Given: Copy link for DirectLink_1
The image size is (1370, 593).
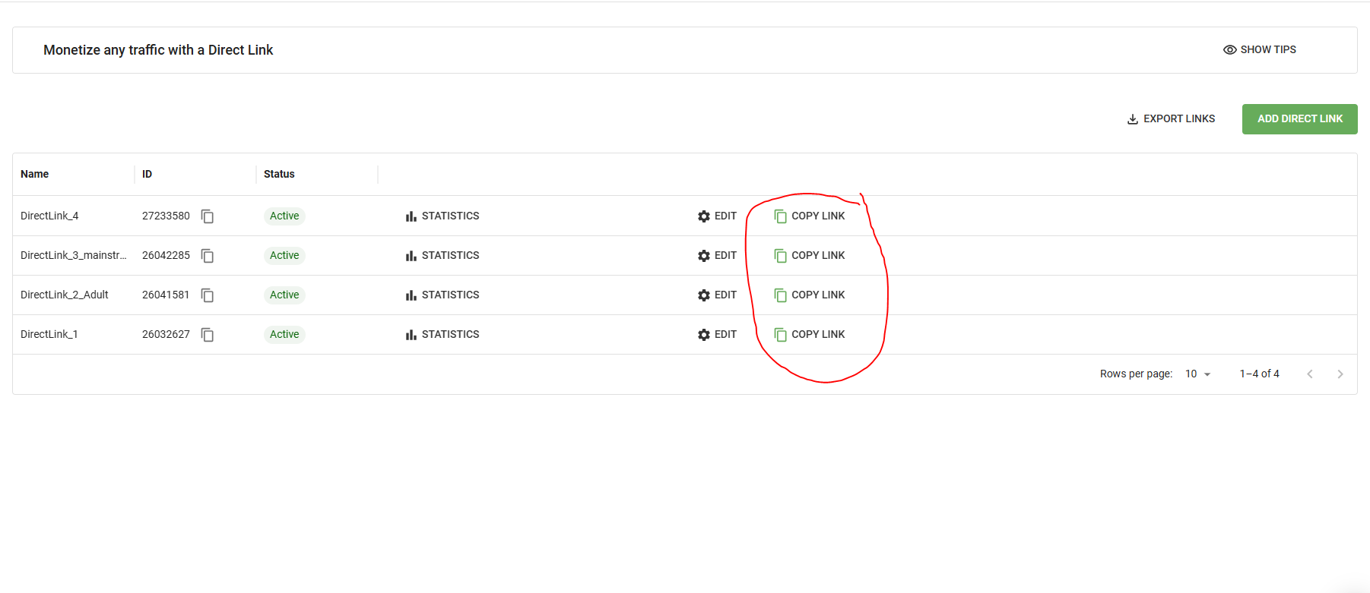Looking at the screenshot, I should tap(810, 335).
